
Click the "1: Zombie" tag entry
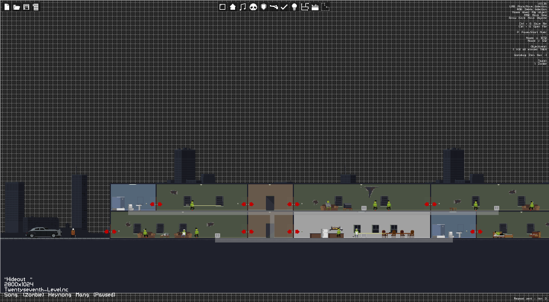pyautogui.click(x=540, y=63)
